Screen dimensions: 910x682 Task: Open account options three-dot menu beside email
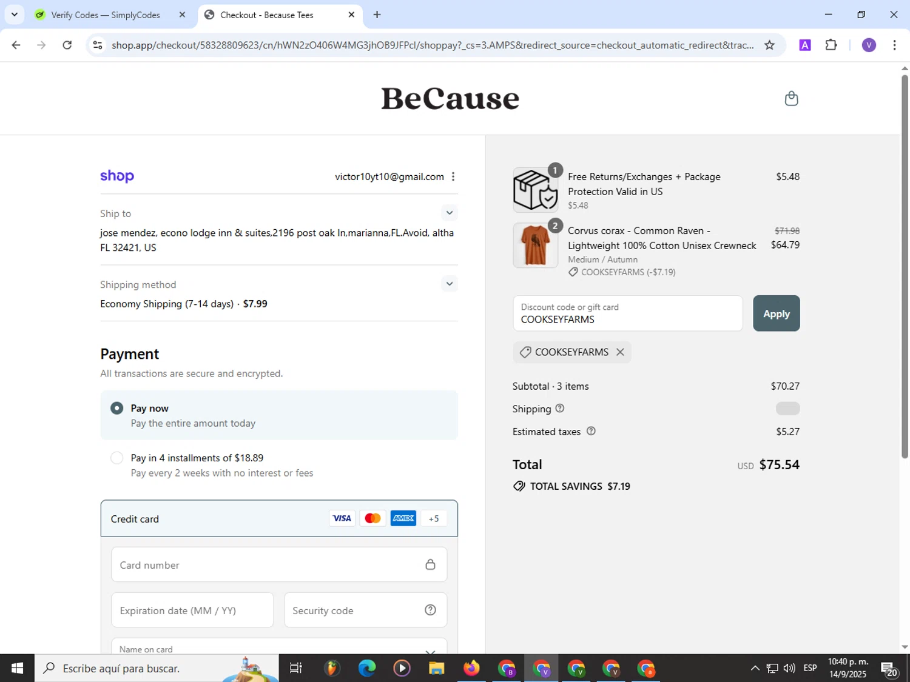pos(453,176)
